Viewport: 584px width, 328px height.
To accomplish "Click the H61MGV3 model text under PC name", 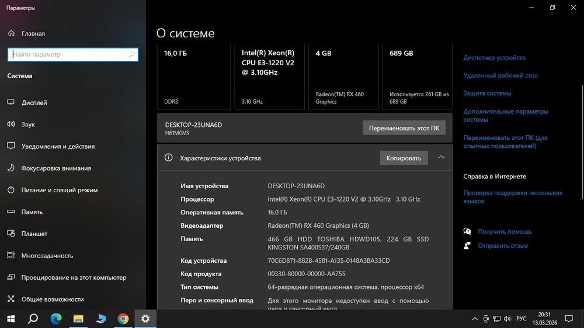I will 177,133.
